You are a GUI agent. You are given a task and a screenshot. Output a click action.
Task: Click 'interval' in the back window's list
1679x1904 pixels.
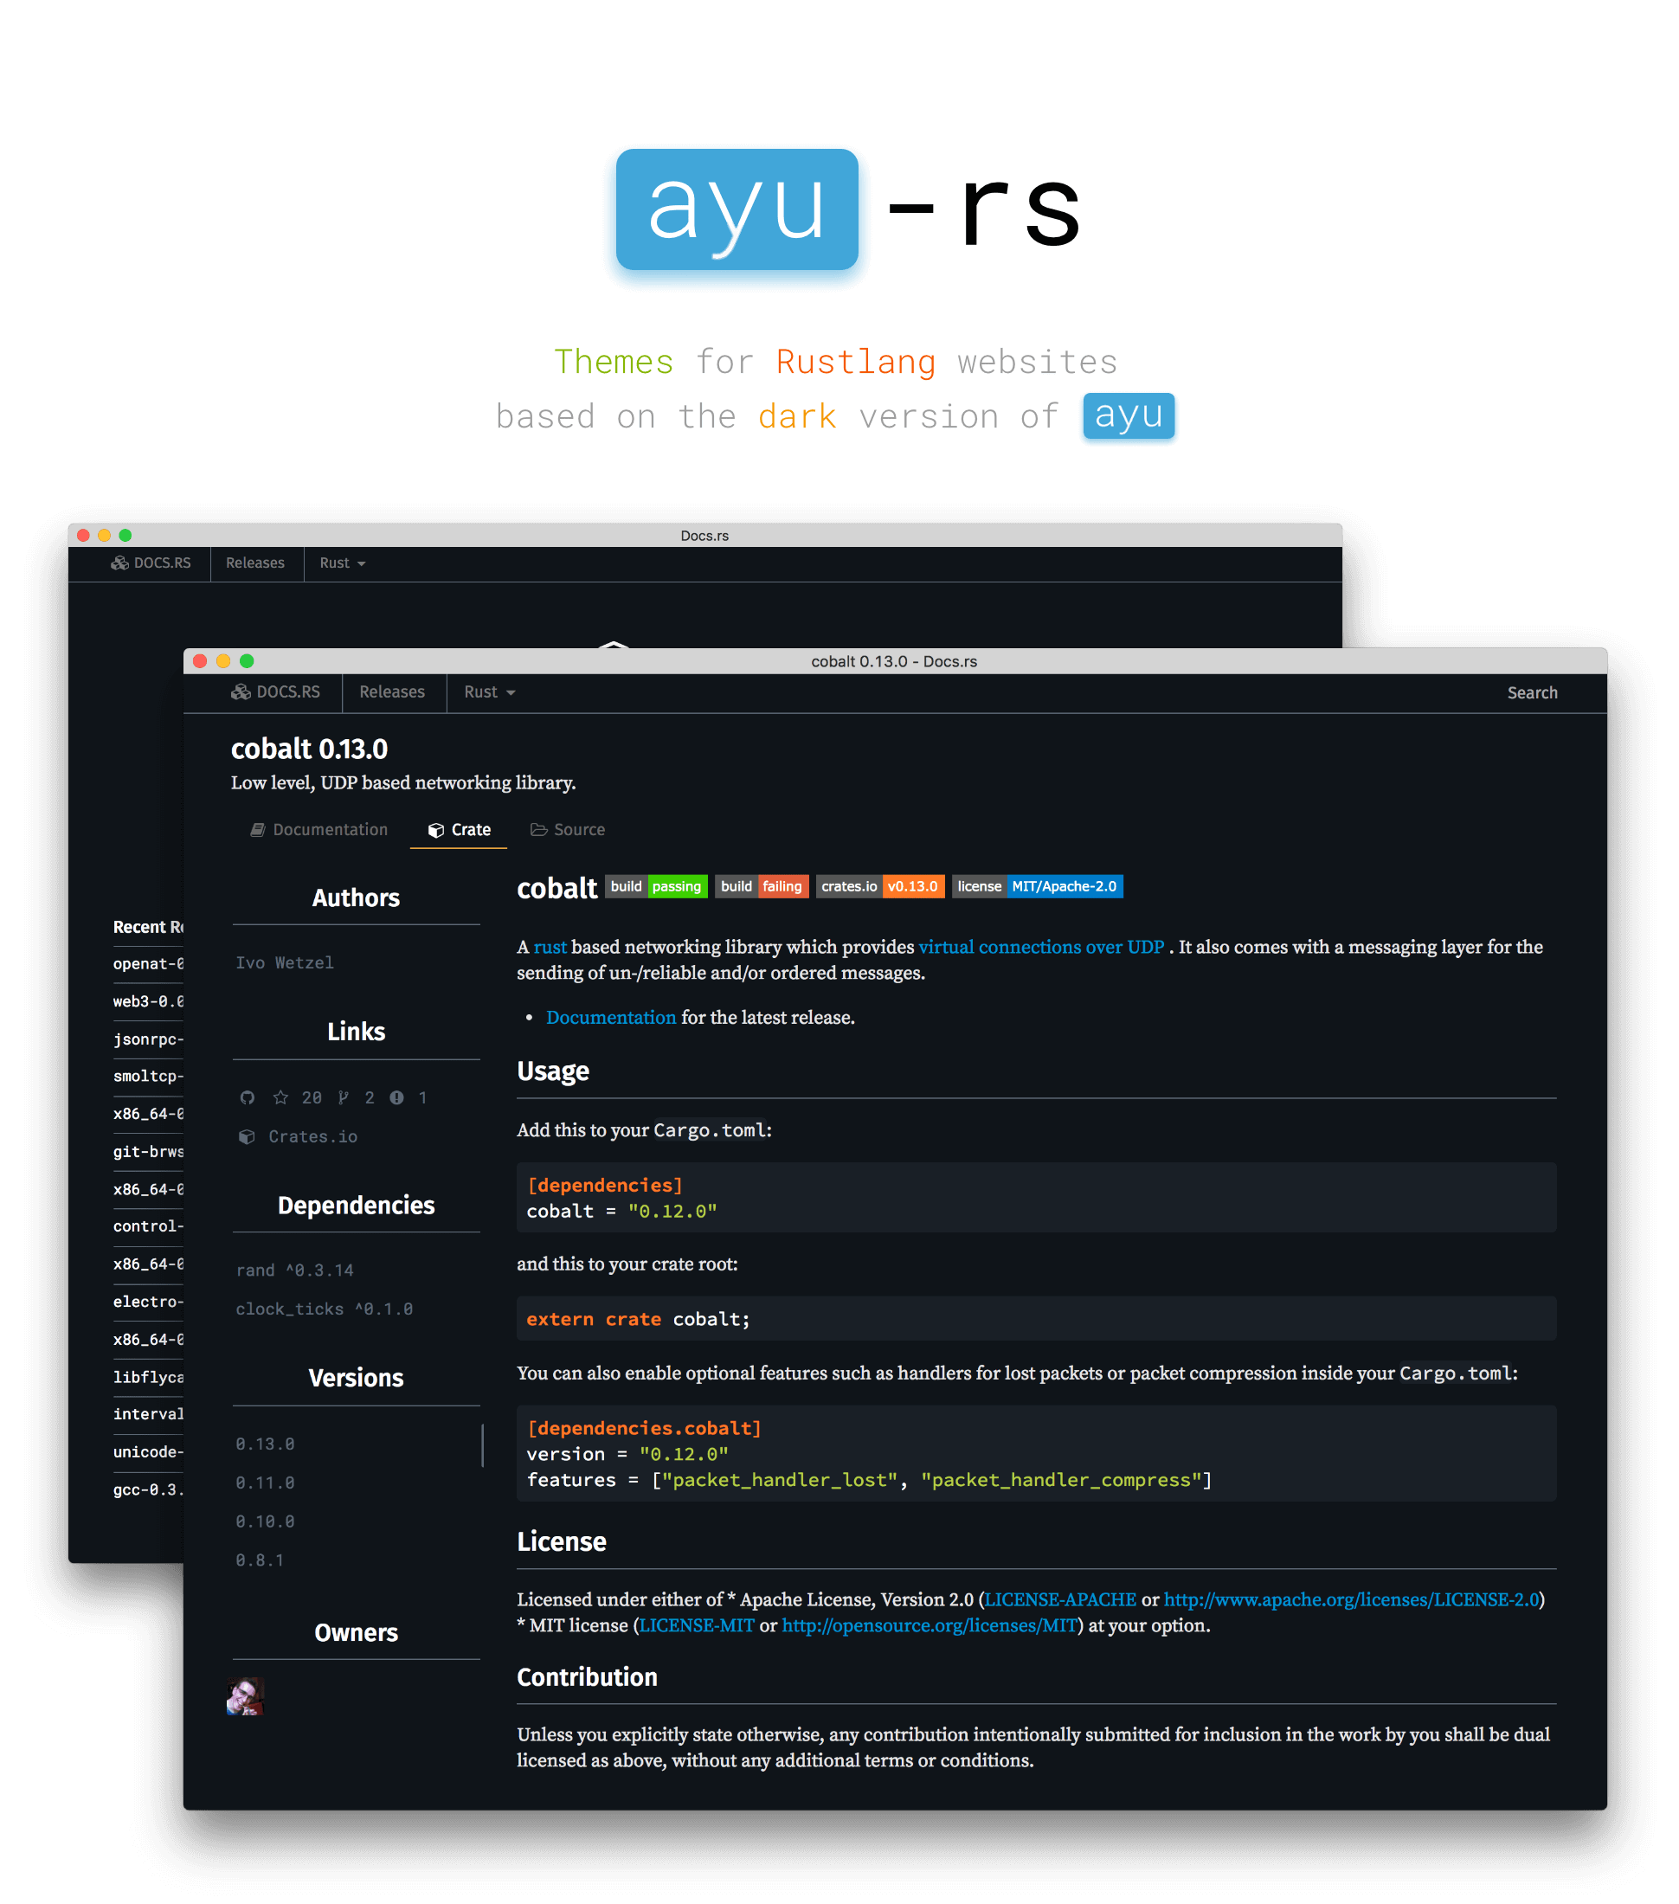click(x=148, y=1414)
